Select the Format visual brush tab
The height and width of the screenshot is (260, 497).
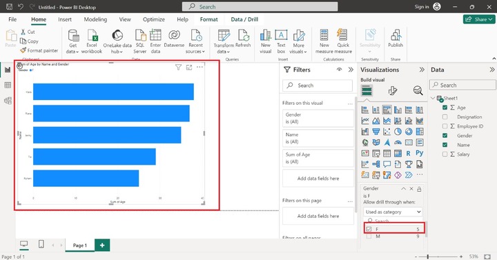tap(392, 91)
